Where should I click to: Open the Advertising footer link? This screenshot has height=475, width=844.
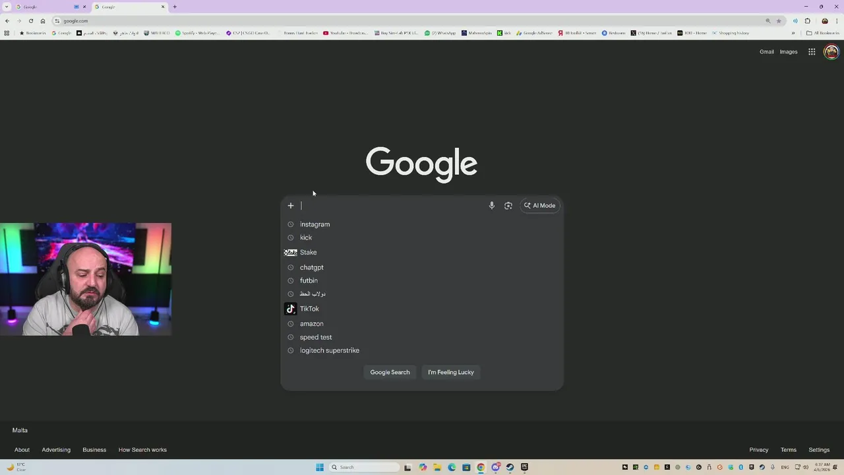(56, 450)
